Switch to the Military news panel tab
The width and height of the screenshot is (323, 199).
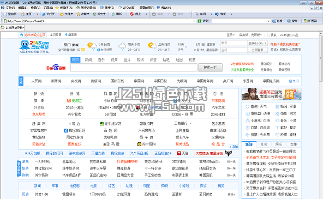coord(294,144)
